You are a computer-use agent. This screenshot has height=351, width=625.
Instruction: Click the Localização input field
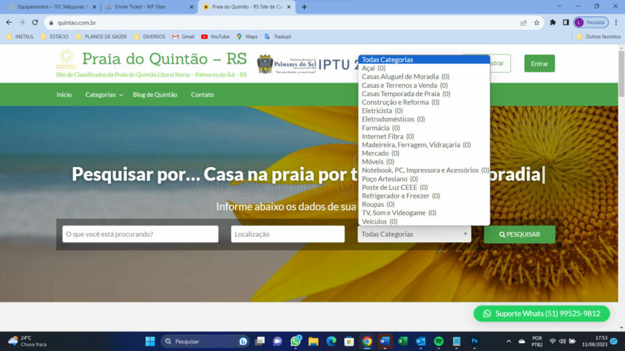pyautogui.click(x=287, y=234)
